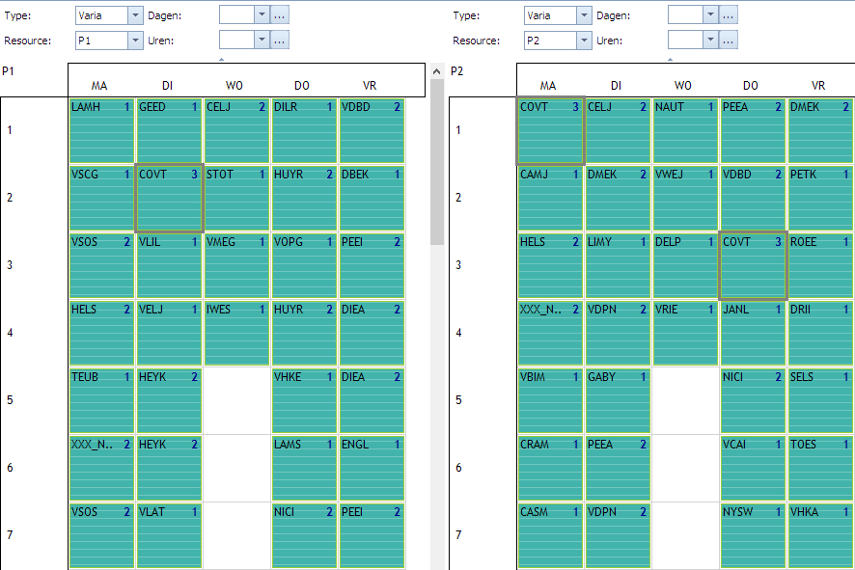855x570 pixels.
Task: Select the VMEG cell in the P1 timetable
Action: click(236, 266)
